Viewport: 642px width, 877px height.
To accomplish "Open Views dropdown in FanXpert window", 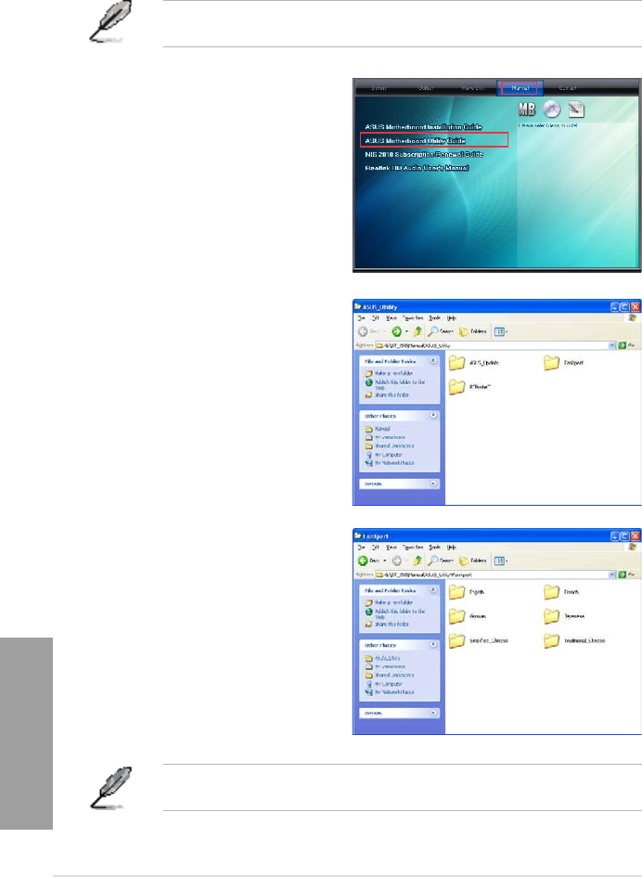I will click(x=500, y=561).
